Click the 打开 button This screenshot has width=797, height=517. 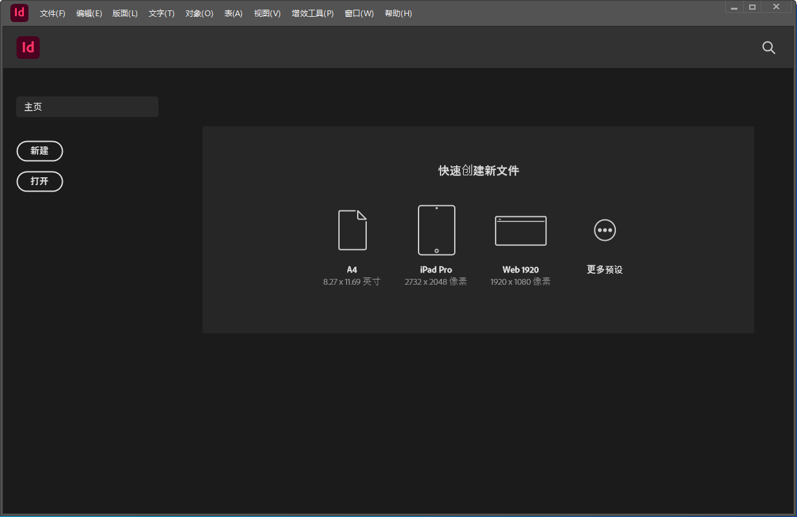coord(39,181)
